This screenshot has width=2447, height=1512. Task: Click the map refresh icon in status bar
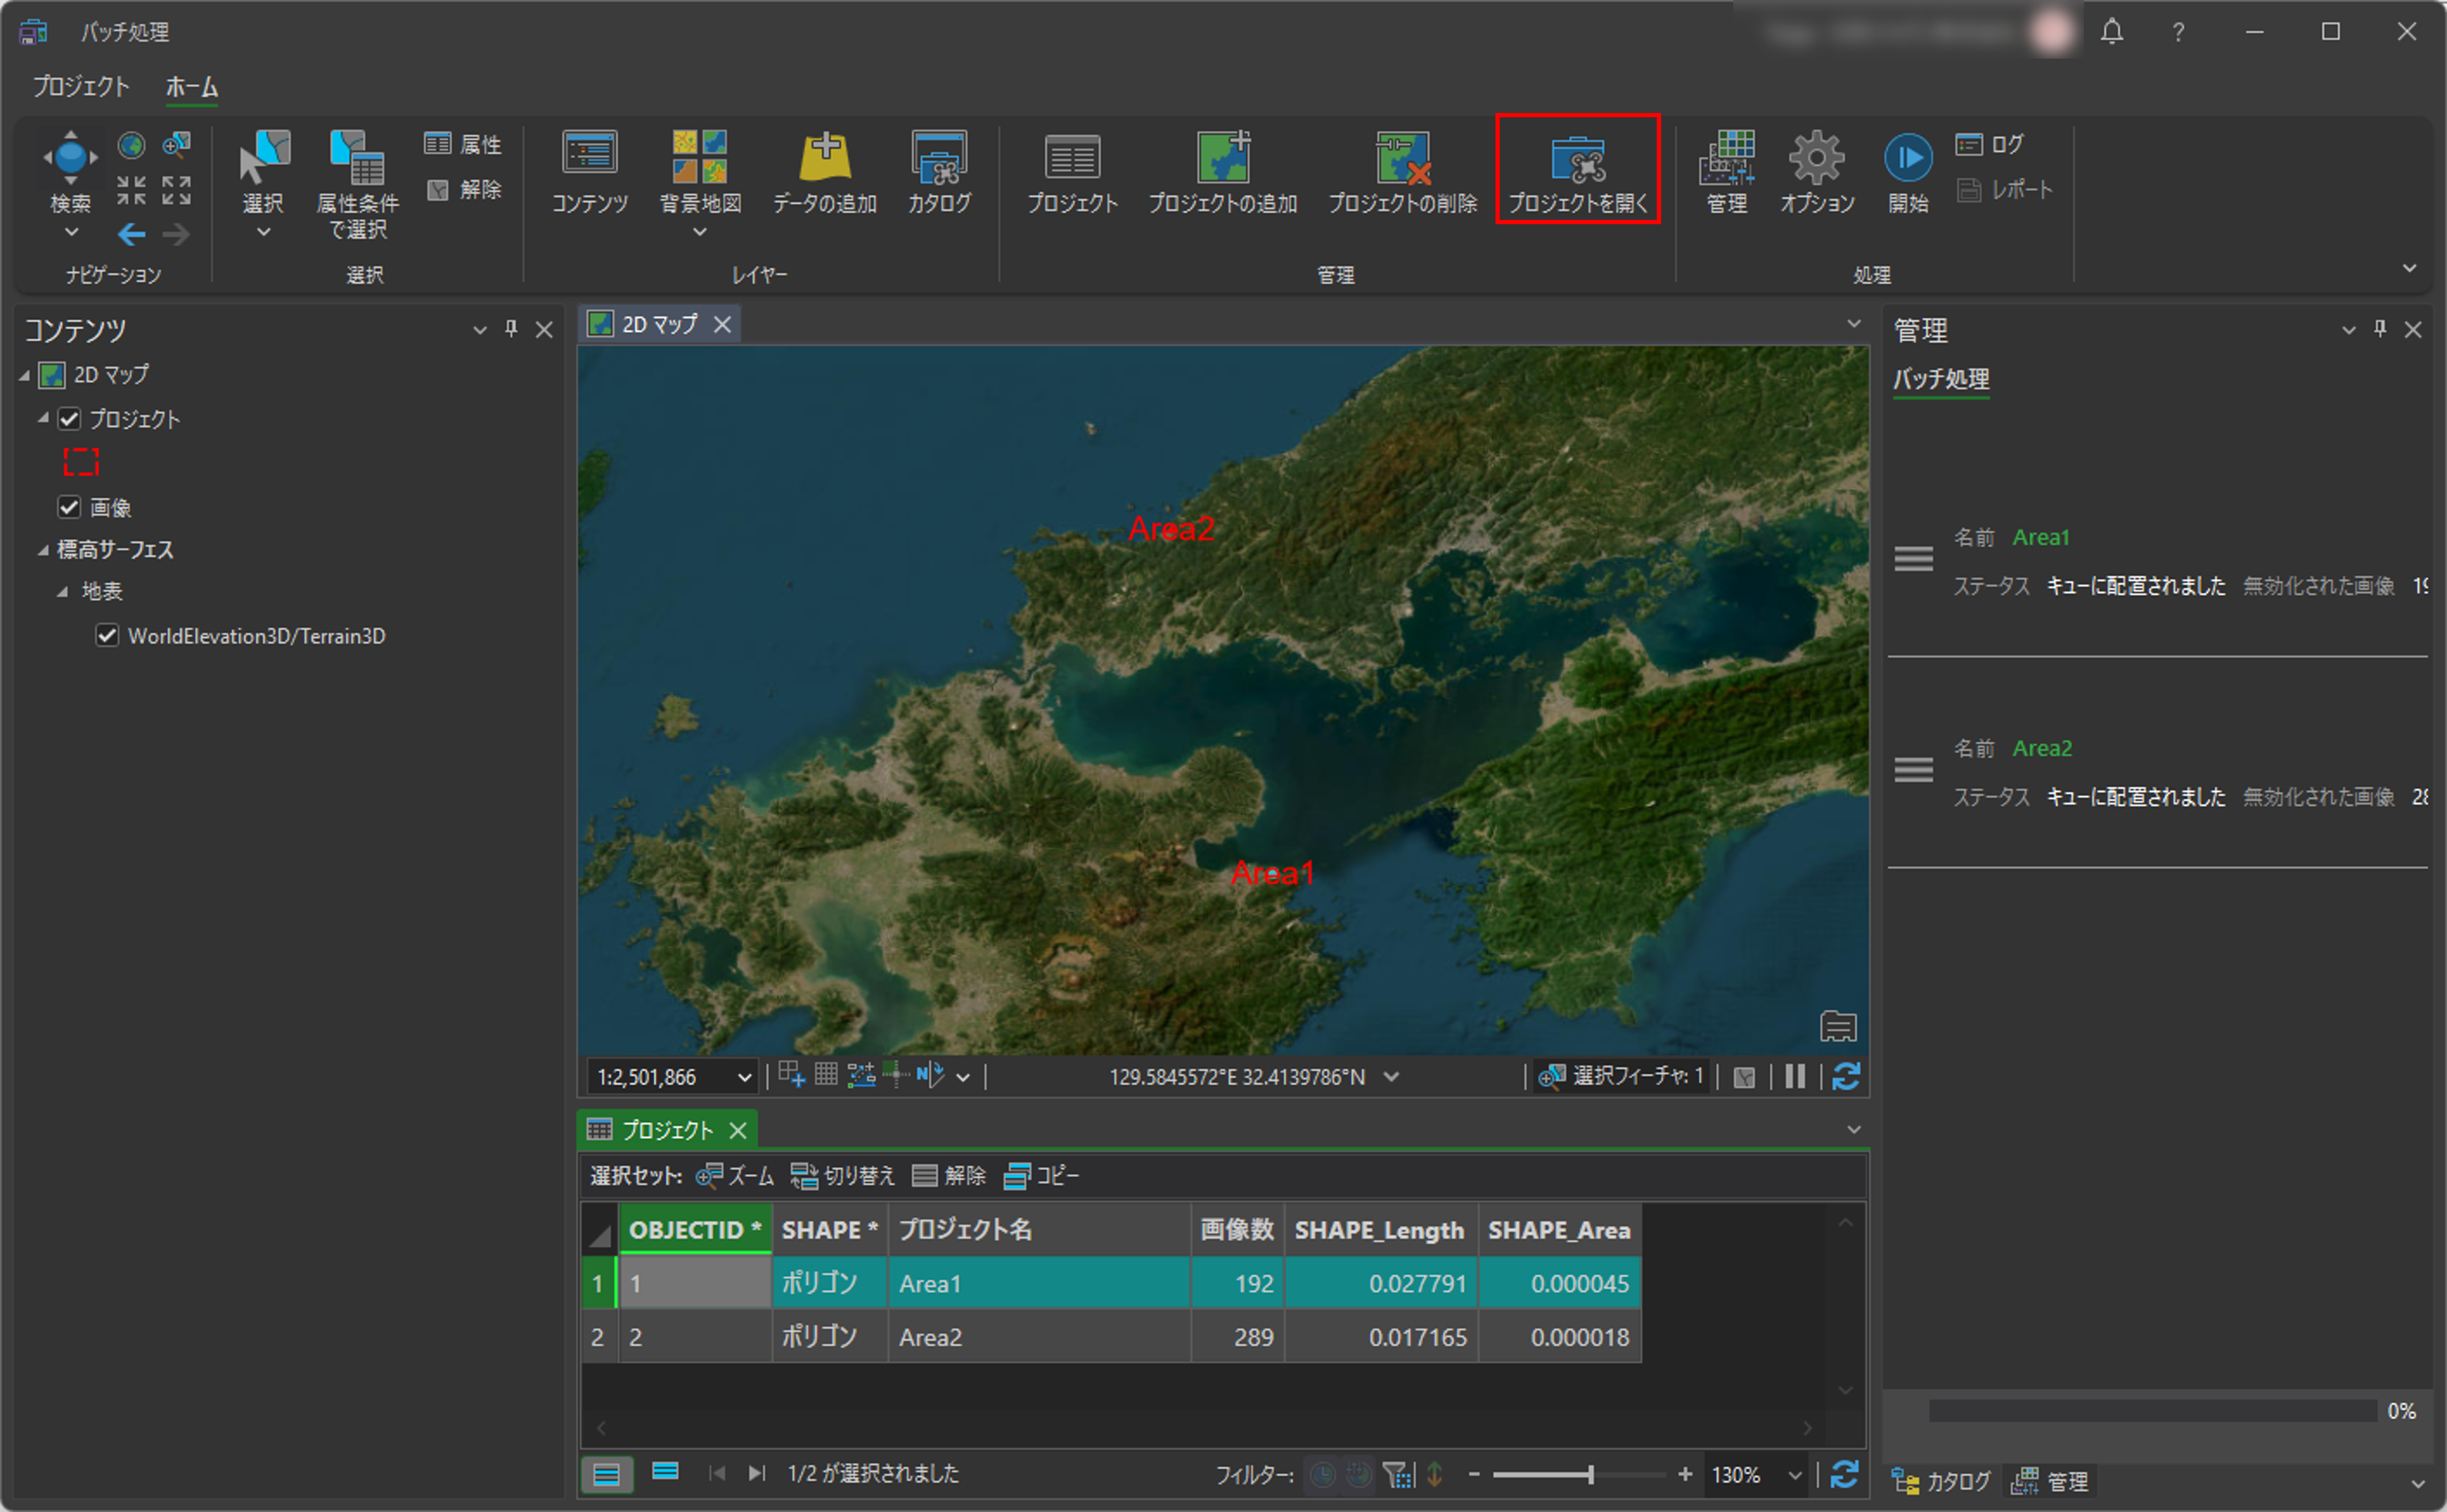coord(1846,1077)
